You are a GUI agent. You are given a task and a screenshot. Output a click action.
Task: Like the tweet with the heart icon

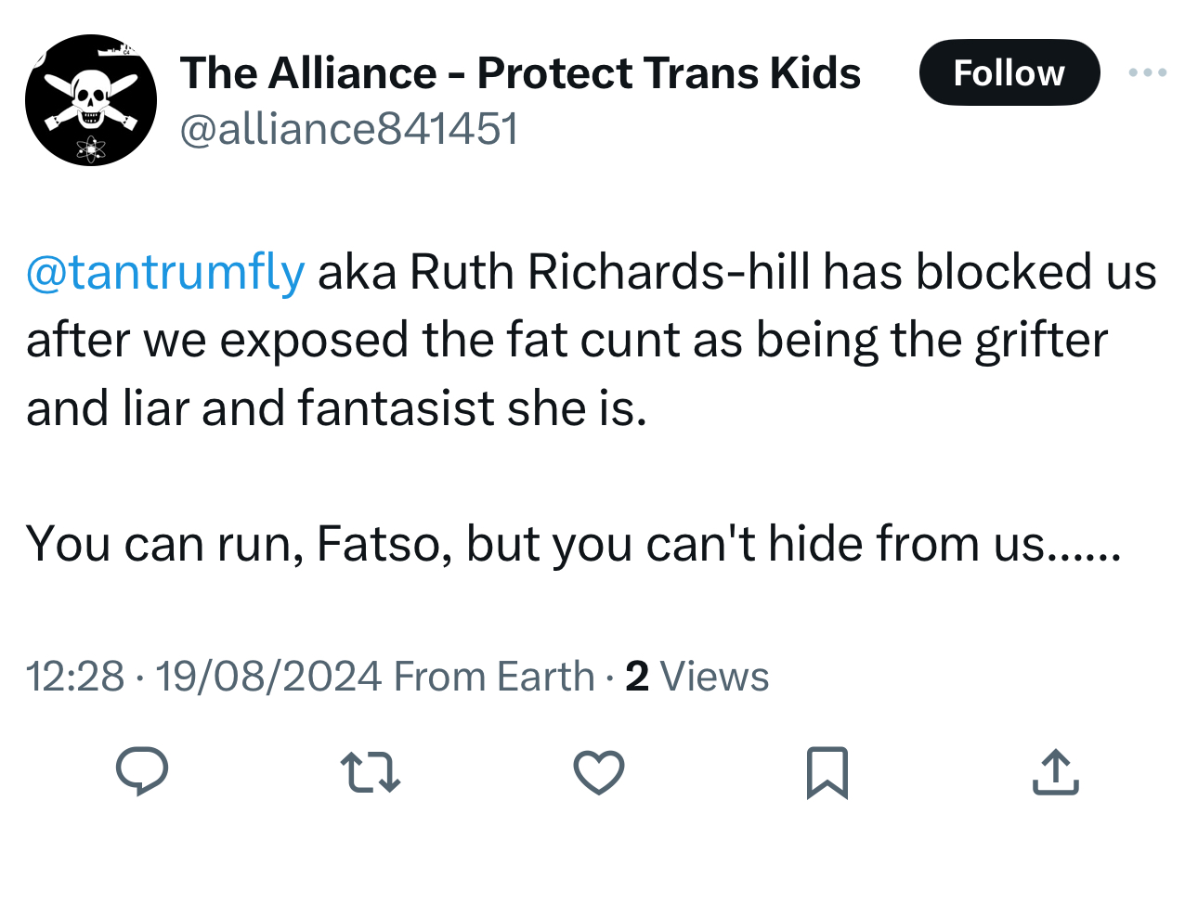[598, 772]
